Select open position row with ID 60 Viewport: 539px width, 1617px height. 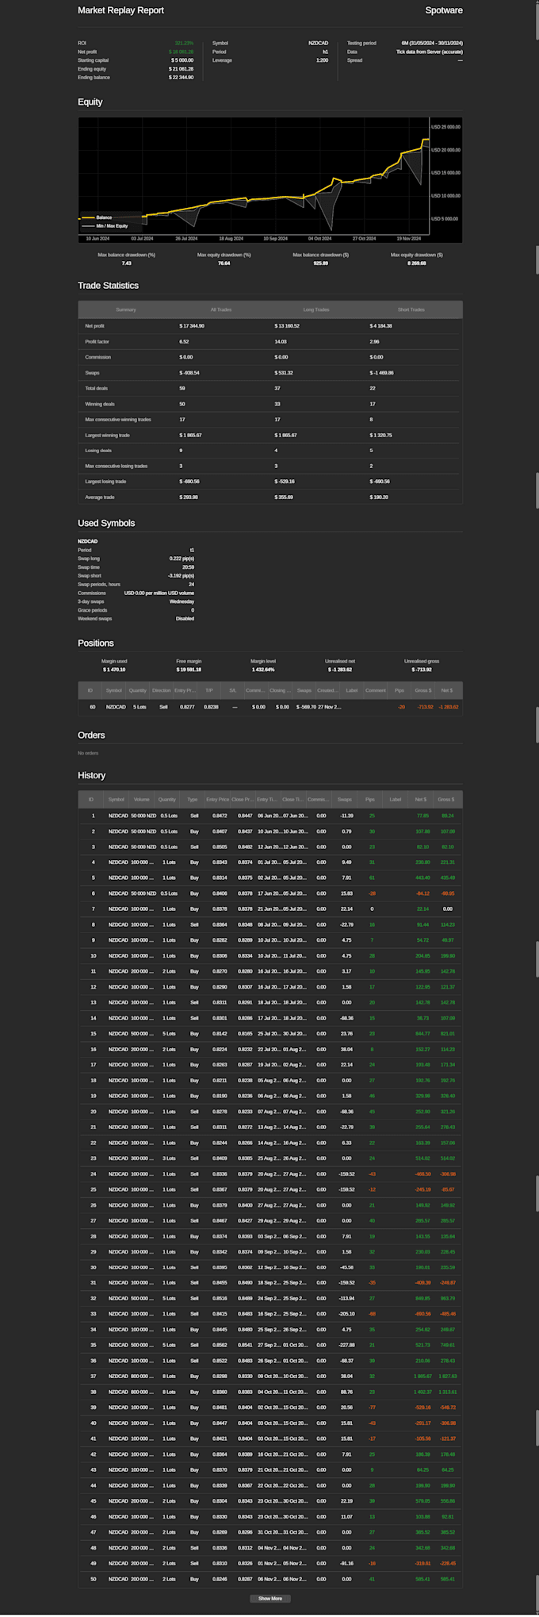(x=270, y=707)
